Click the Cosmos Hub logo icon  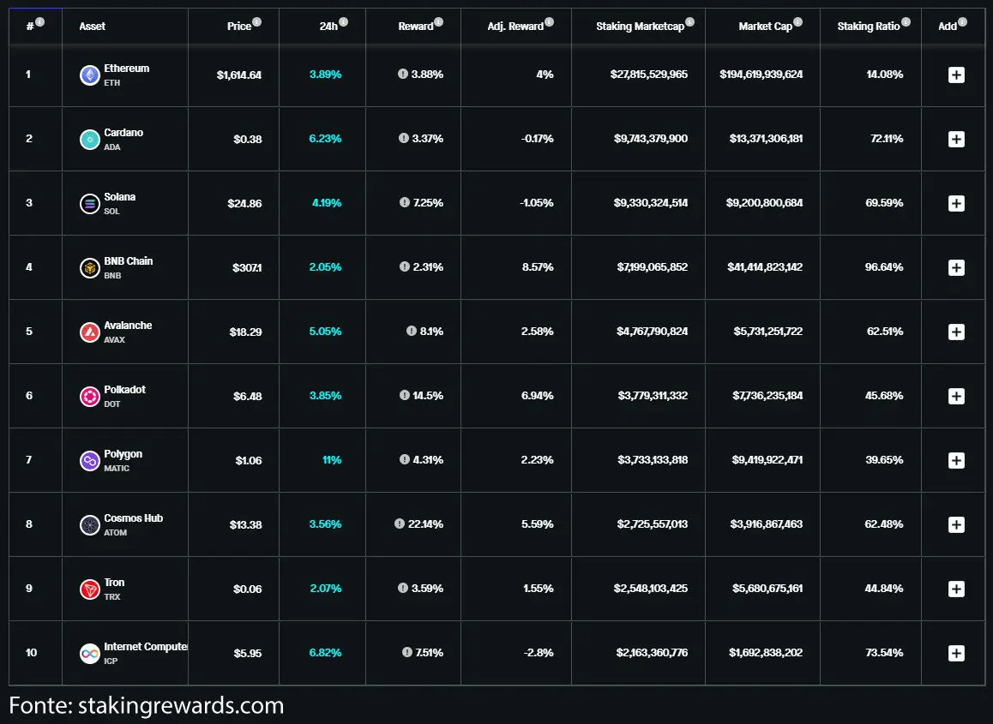click(90, 524)
